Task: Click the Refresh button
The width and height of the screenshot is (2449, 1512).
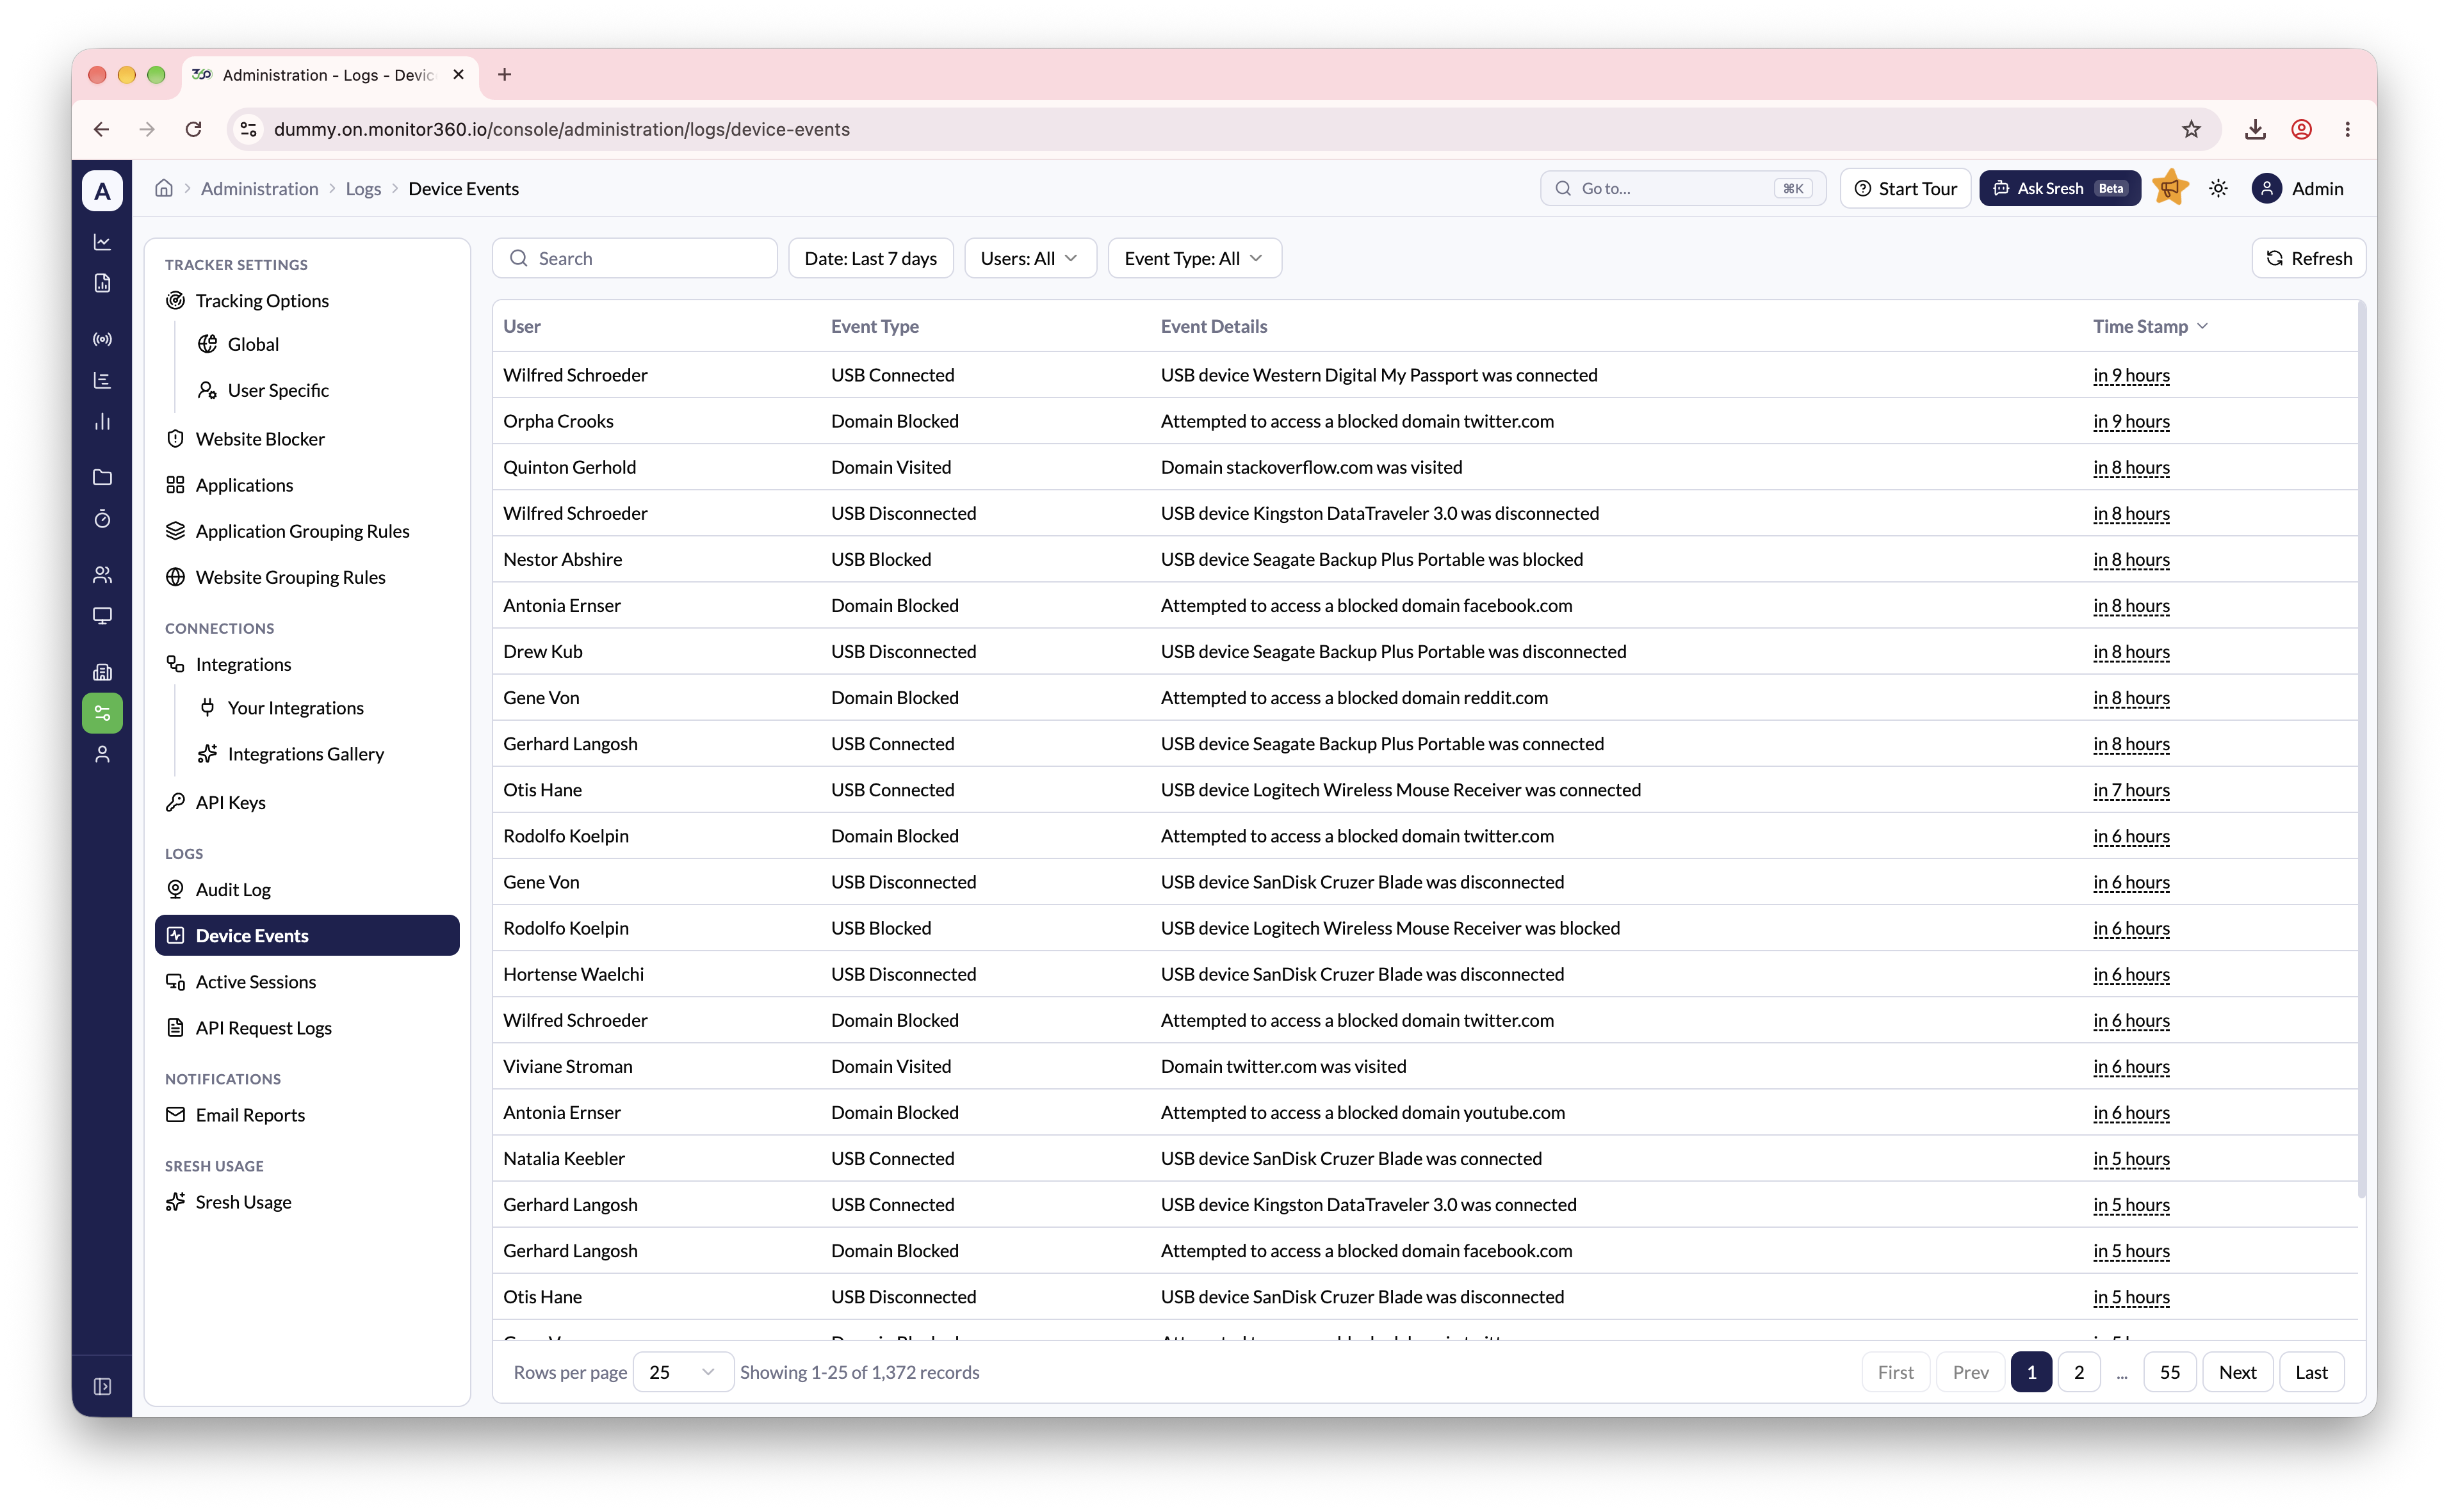Action: click(2308, 258)
